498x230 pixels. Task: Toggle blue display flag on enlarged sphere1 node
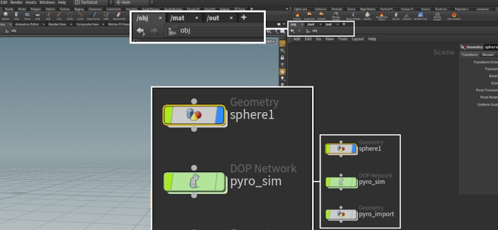[220, 115]
